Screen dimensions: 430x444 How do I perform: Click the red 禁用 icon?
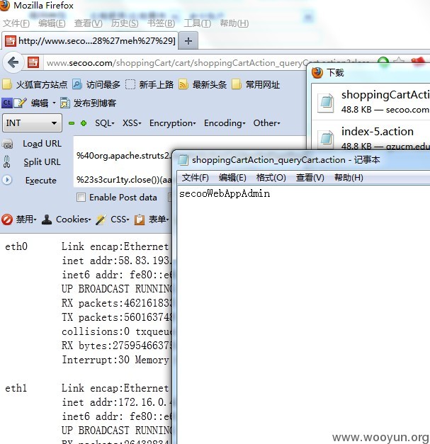click(x=7, y=220)
